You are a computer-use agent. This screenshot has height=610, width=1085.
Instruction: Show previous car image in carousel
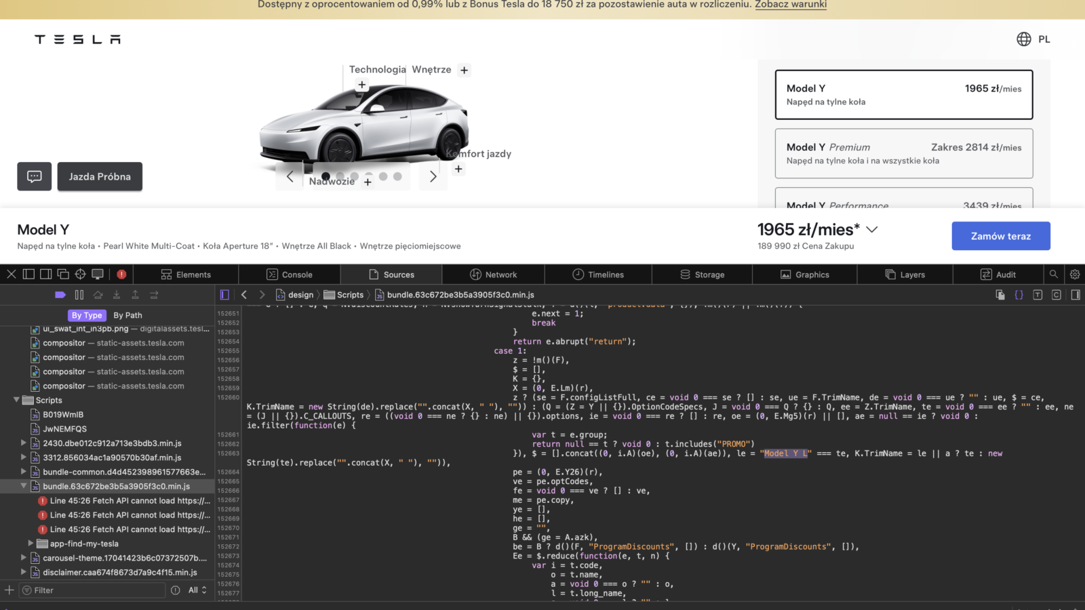click(290, 176)
